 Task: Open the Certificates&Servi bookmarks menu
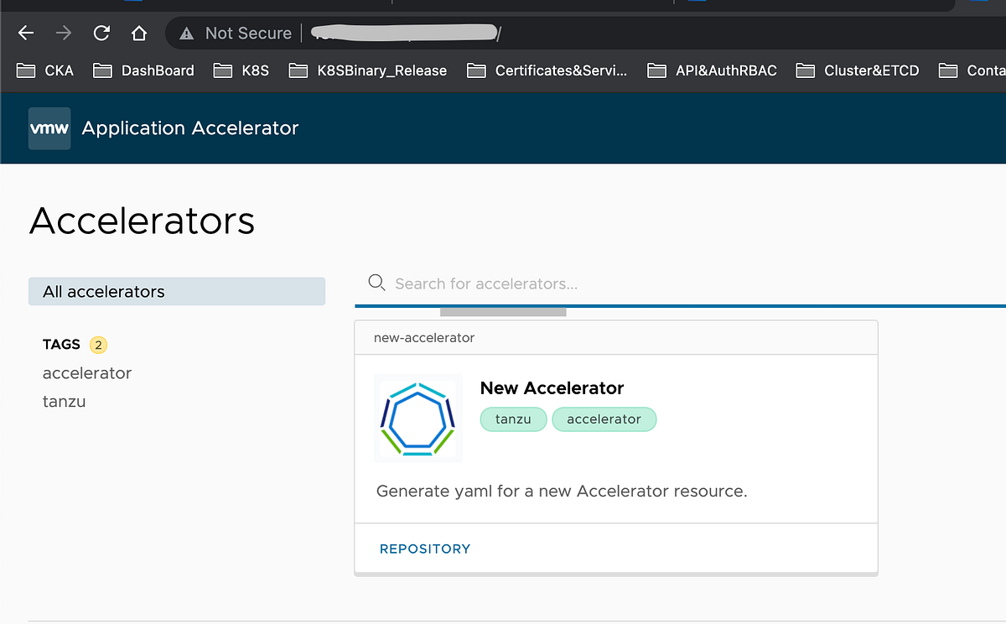(x=547, y=70)
